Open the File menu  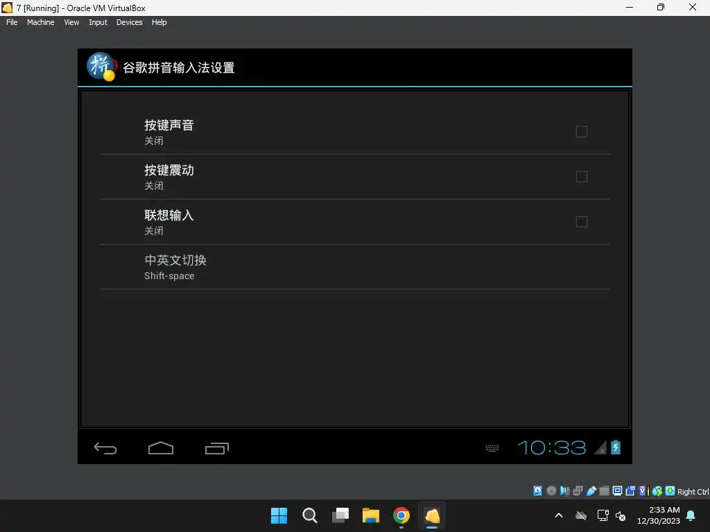[x=12, y=22]
